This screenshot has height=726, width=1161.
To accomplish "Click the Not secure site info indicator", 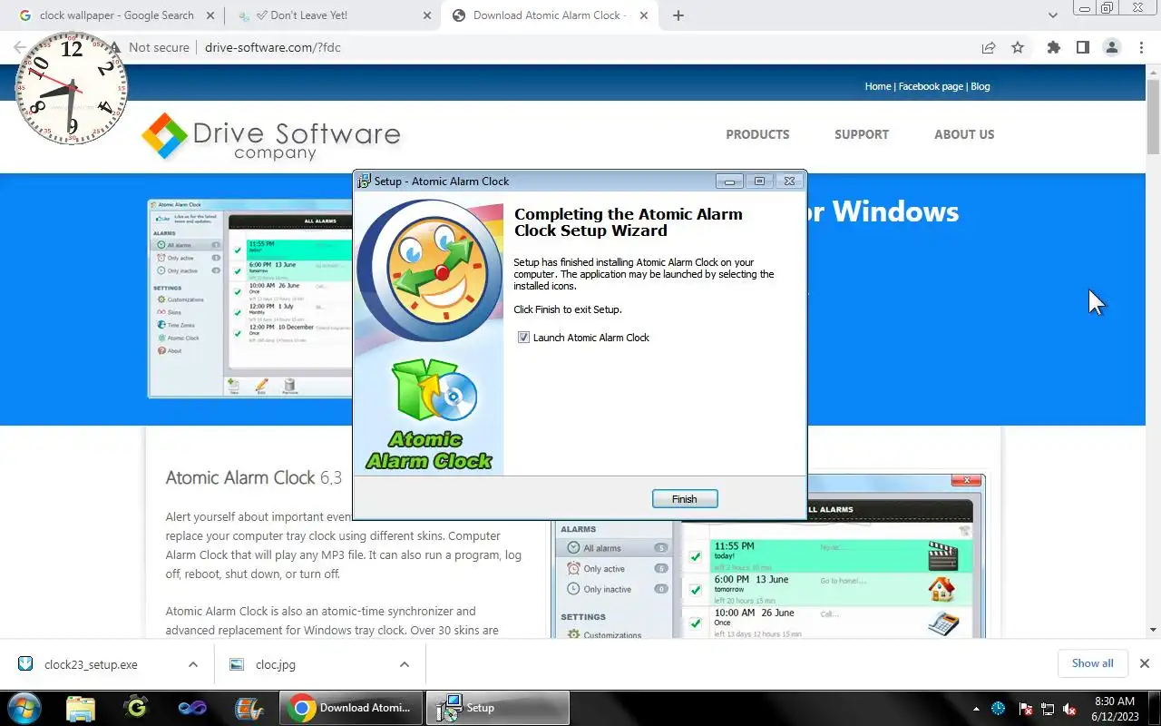I will point(149,47).
